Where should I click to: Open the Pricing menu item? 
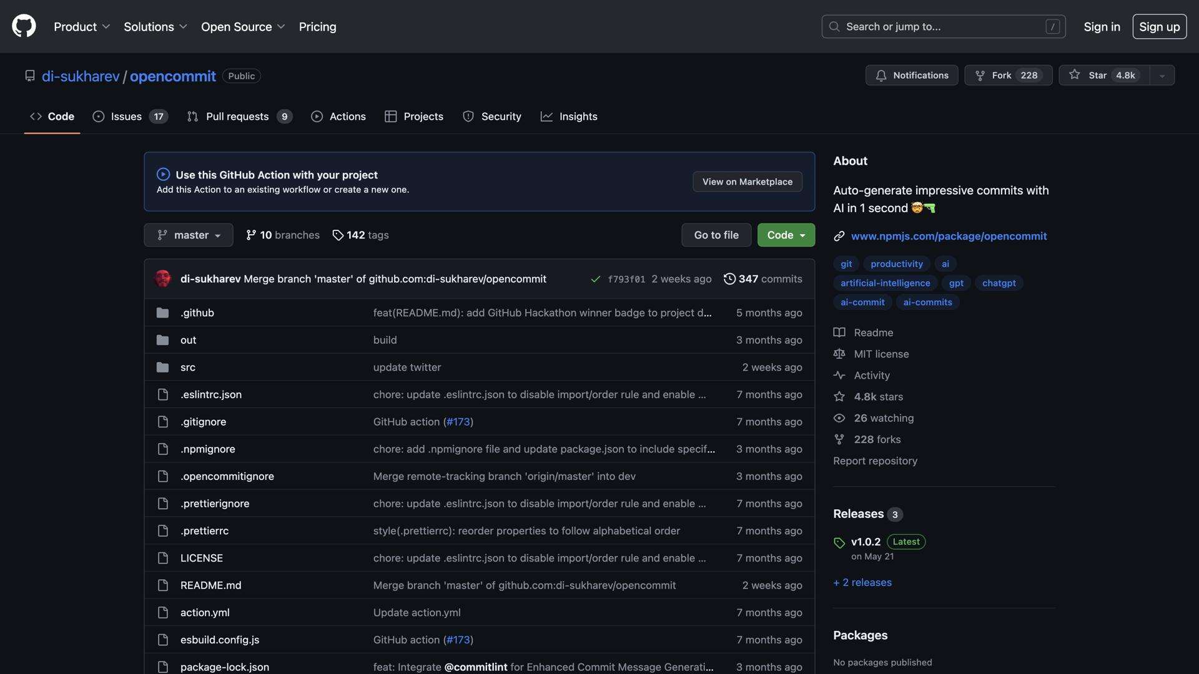317,26
